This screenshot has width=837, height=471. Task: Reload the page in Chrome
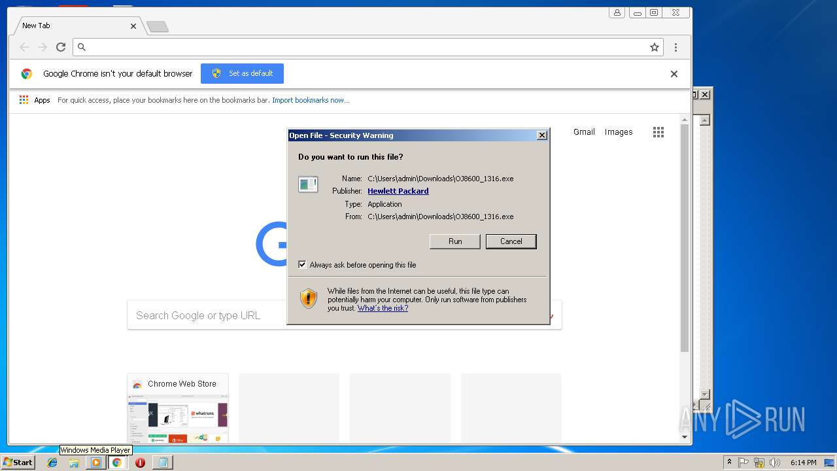coord(61,47)
